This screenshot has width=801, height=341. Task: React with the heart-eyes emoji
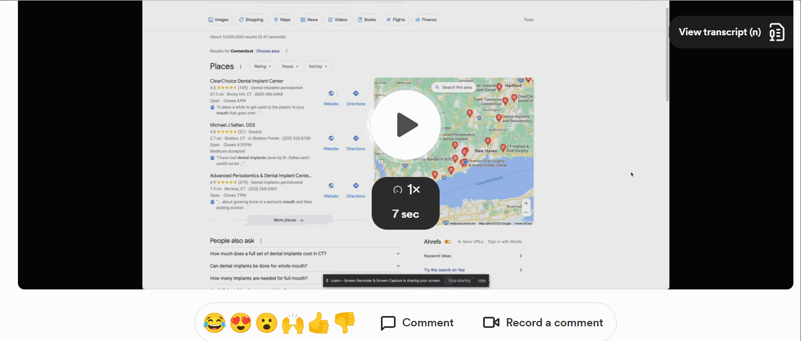(x=241, y=323)
